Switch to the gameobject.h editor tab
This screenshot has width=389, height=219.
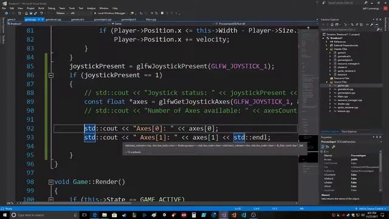[x=129, y=19]
